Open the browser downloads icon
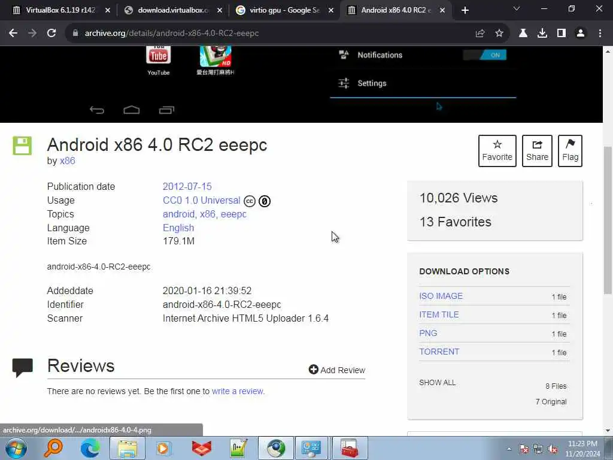The image size is (613, 460). click(542, 34)
